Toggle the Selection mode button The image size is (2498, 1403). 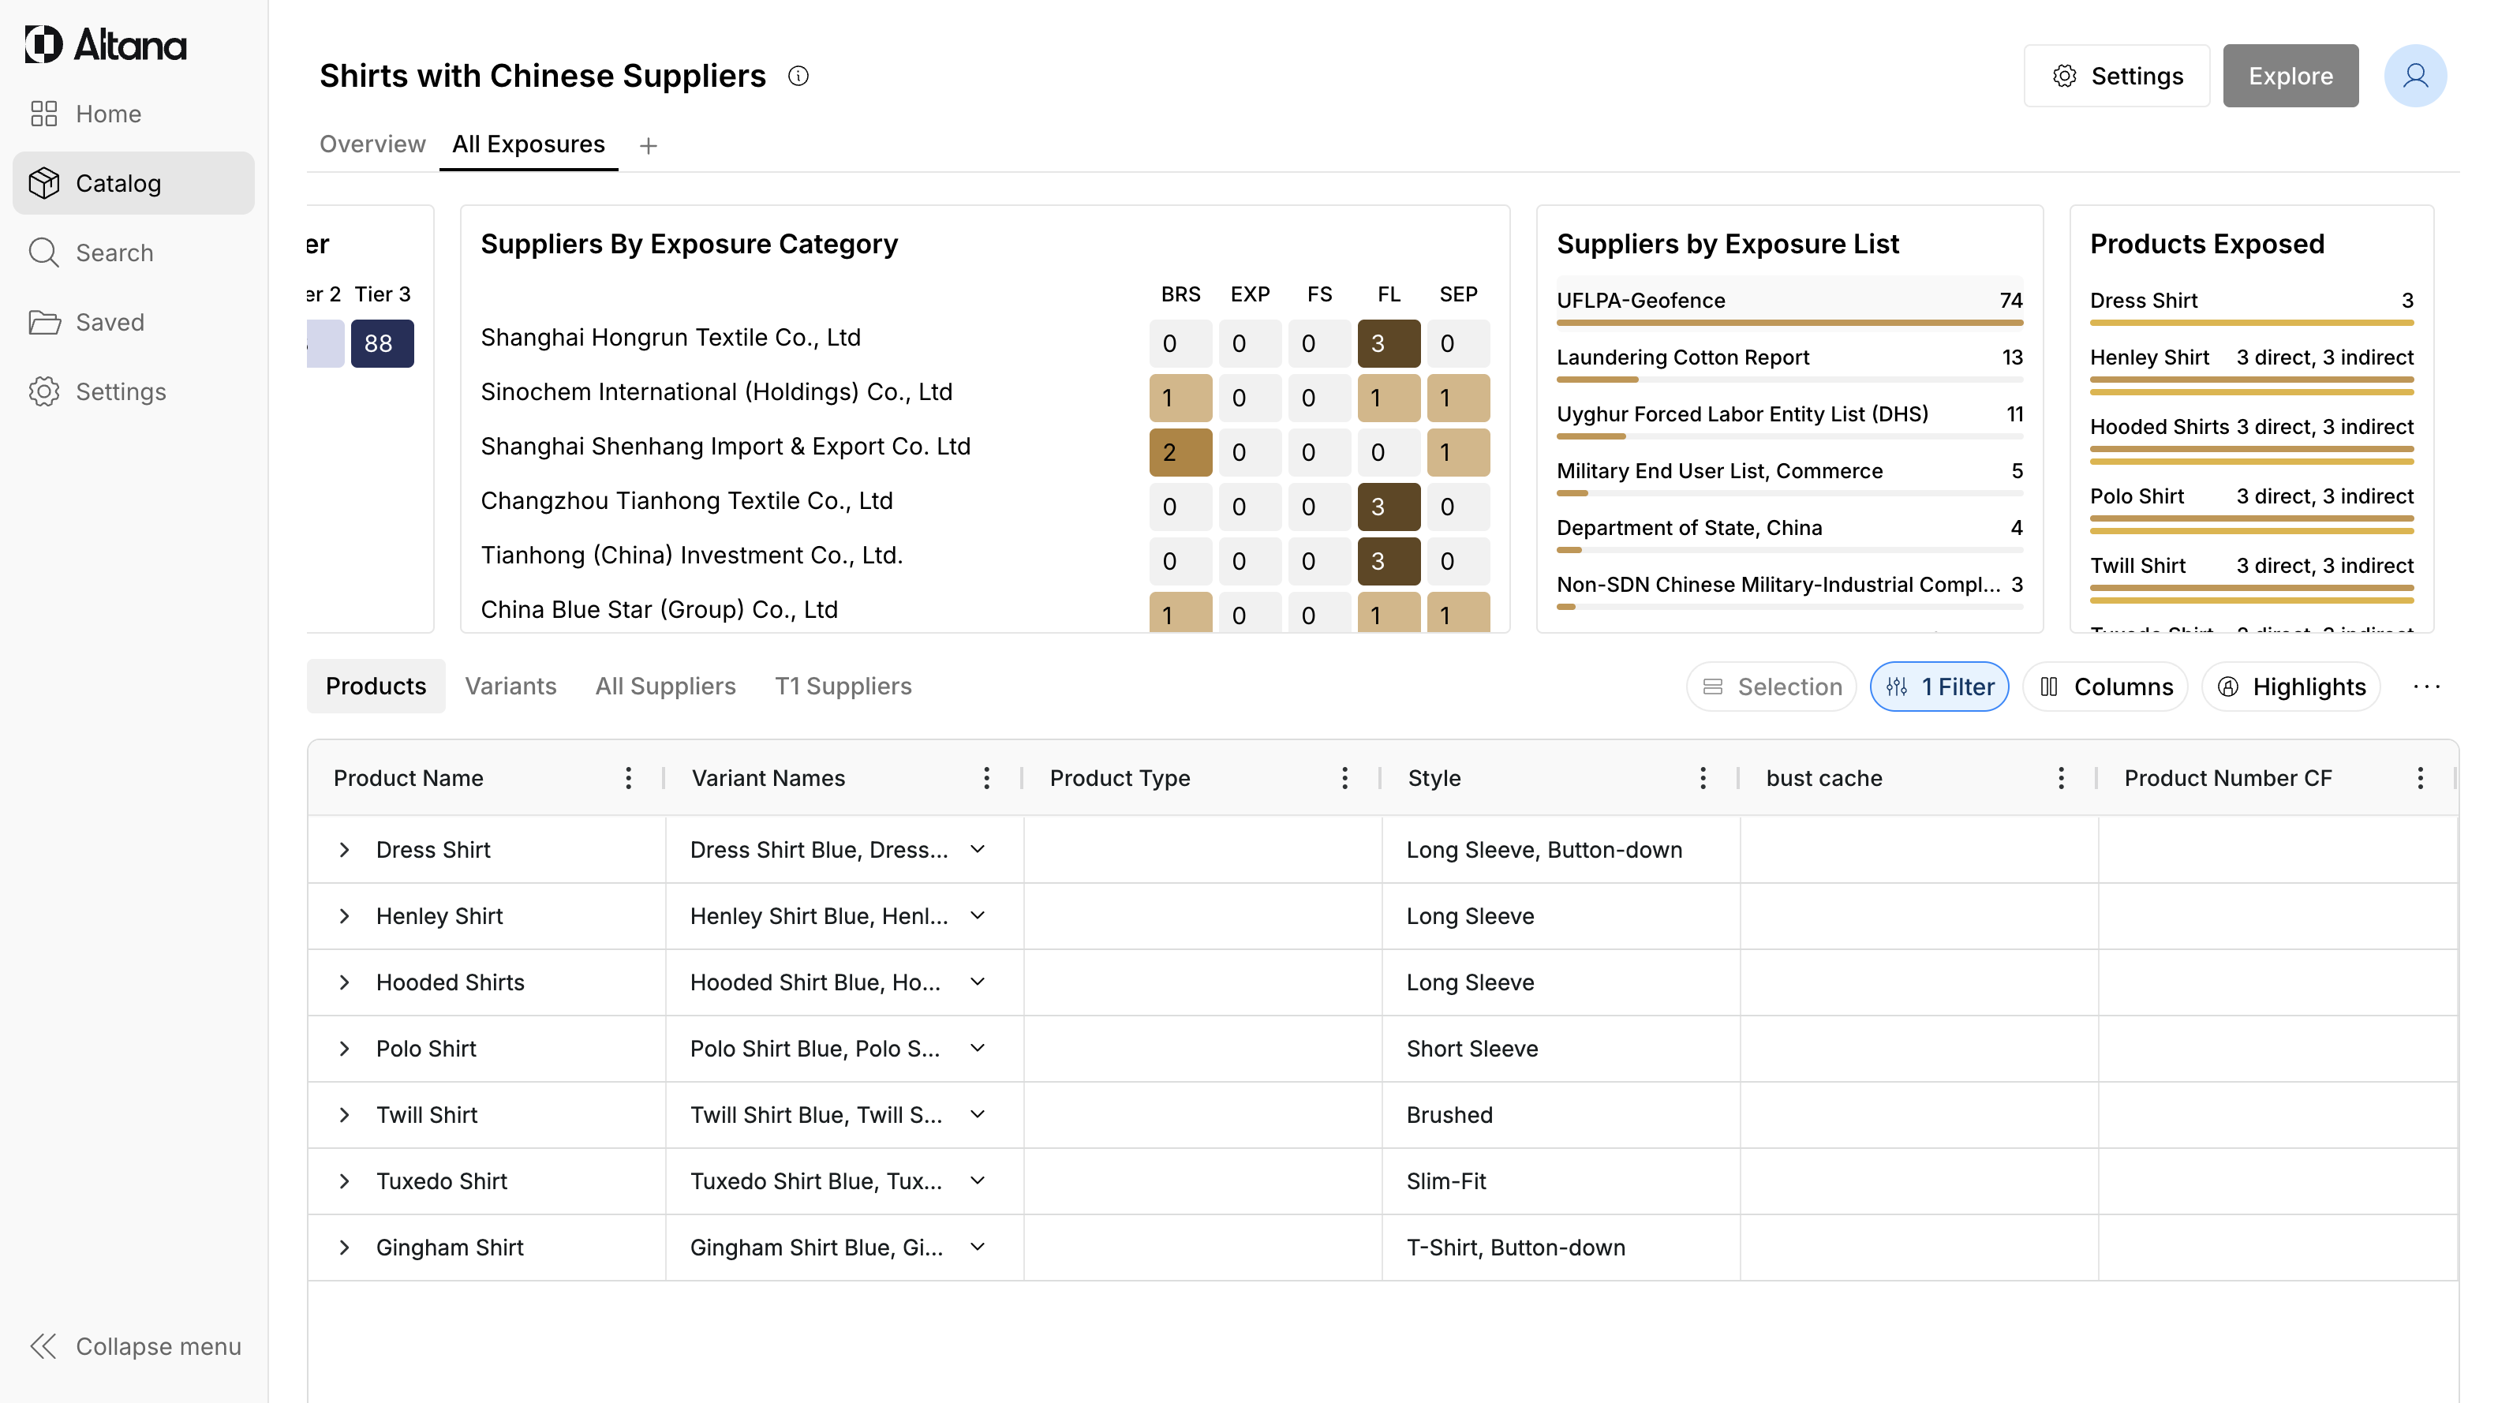tap(1771, 687)
